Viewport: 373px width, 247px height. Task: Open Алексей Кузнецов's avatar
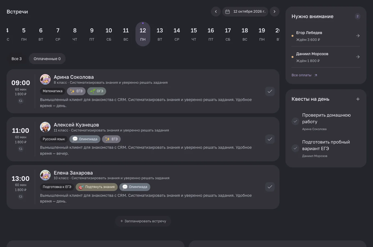click(45, 127)
